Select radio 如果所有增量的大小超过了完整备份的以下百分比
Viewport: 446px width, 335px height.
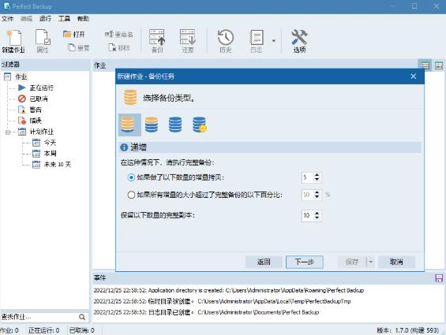coord(131,195)
